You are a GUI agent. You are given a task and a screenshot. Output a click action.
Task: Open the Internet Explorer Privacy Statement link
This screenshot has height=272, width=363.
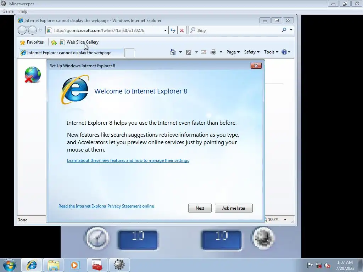[106, 206]
